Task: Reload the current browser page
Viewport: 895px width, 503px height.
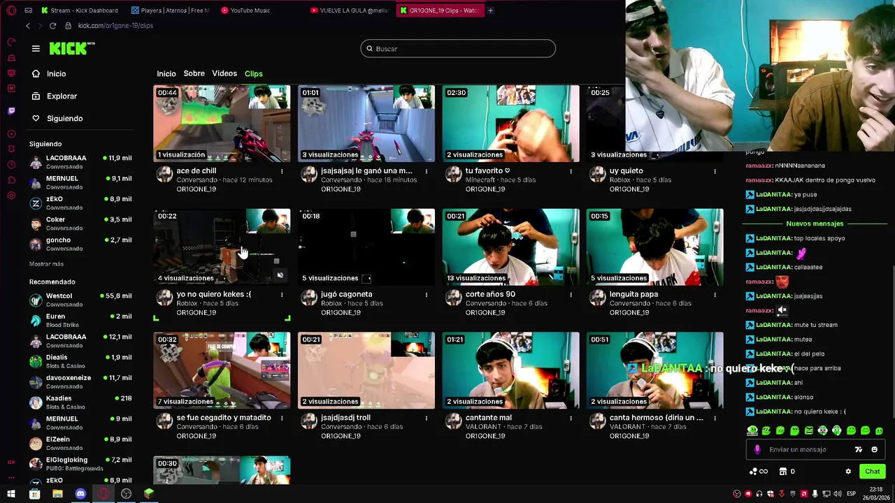Action: (x=52, y=26)
